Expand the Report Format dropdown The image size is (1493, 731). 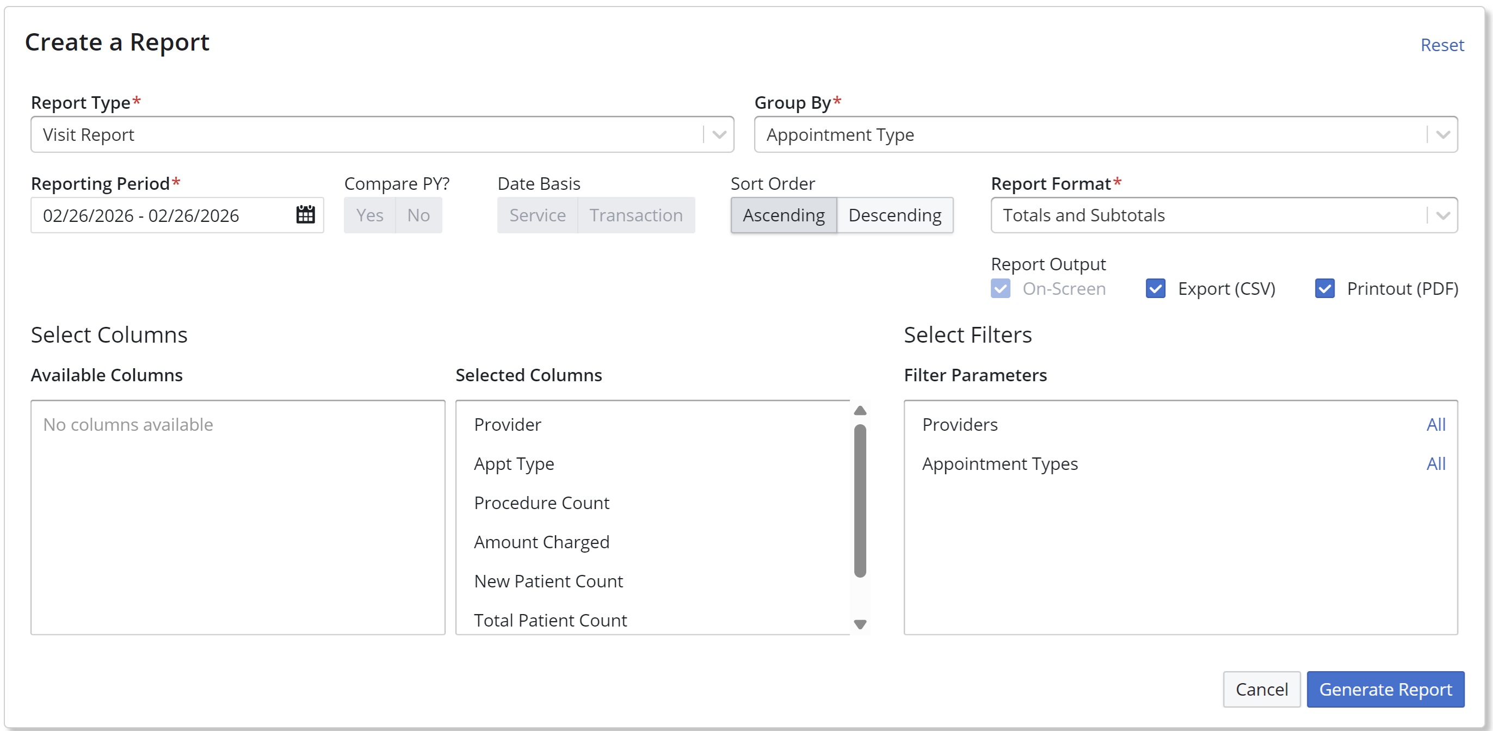pos(1442,215)
